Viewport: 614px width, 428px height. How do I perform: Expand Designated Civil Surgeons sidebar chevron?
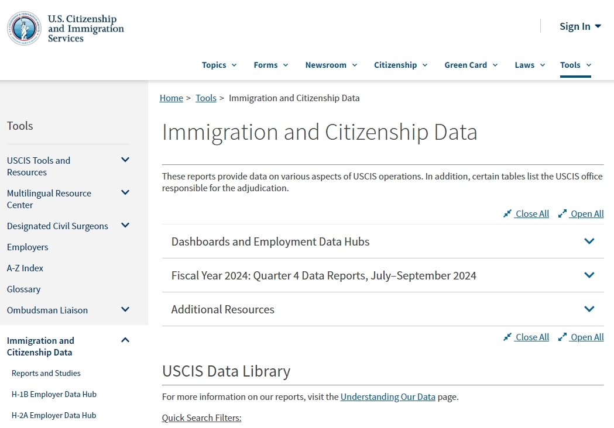[125, 226]
